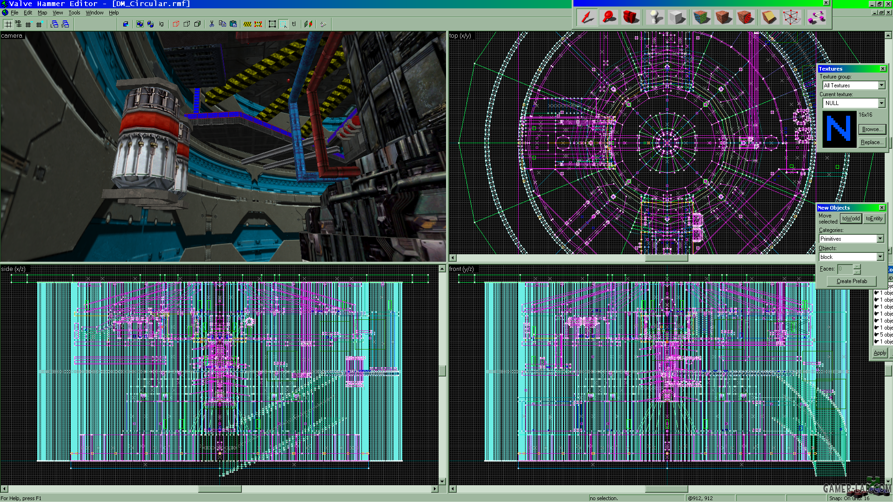Select the Clipping tool

coord(769,18)
